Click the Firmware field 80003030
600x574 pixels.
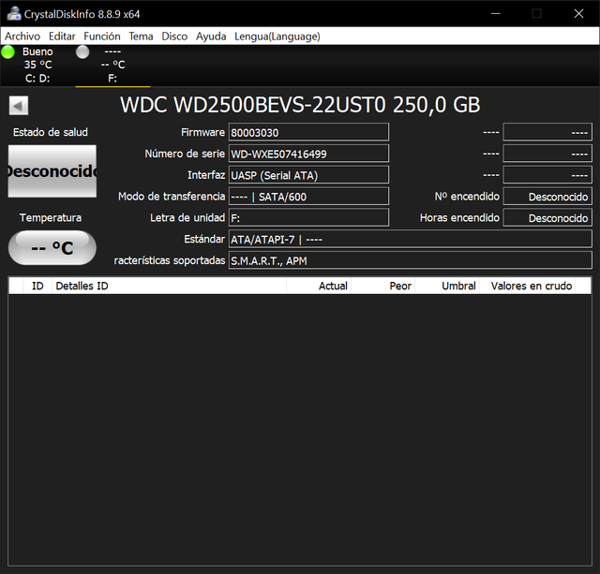tap(308, 132)
